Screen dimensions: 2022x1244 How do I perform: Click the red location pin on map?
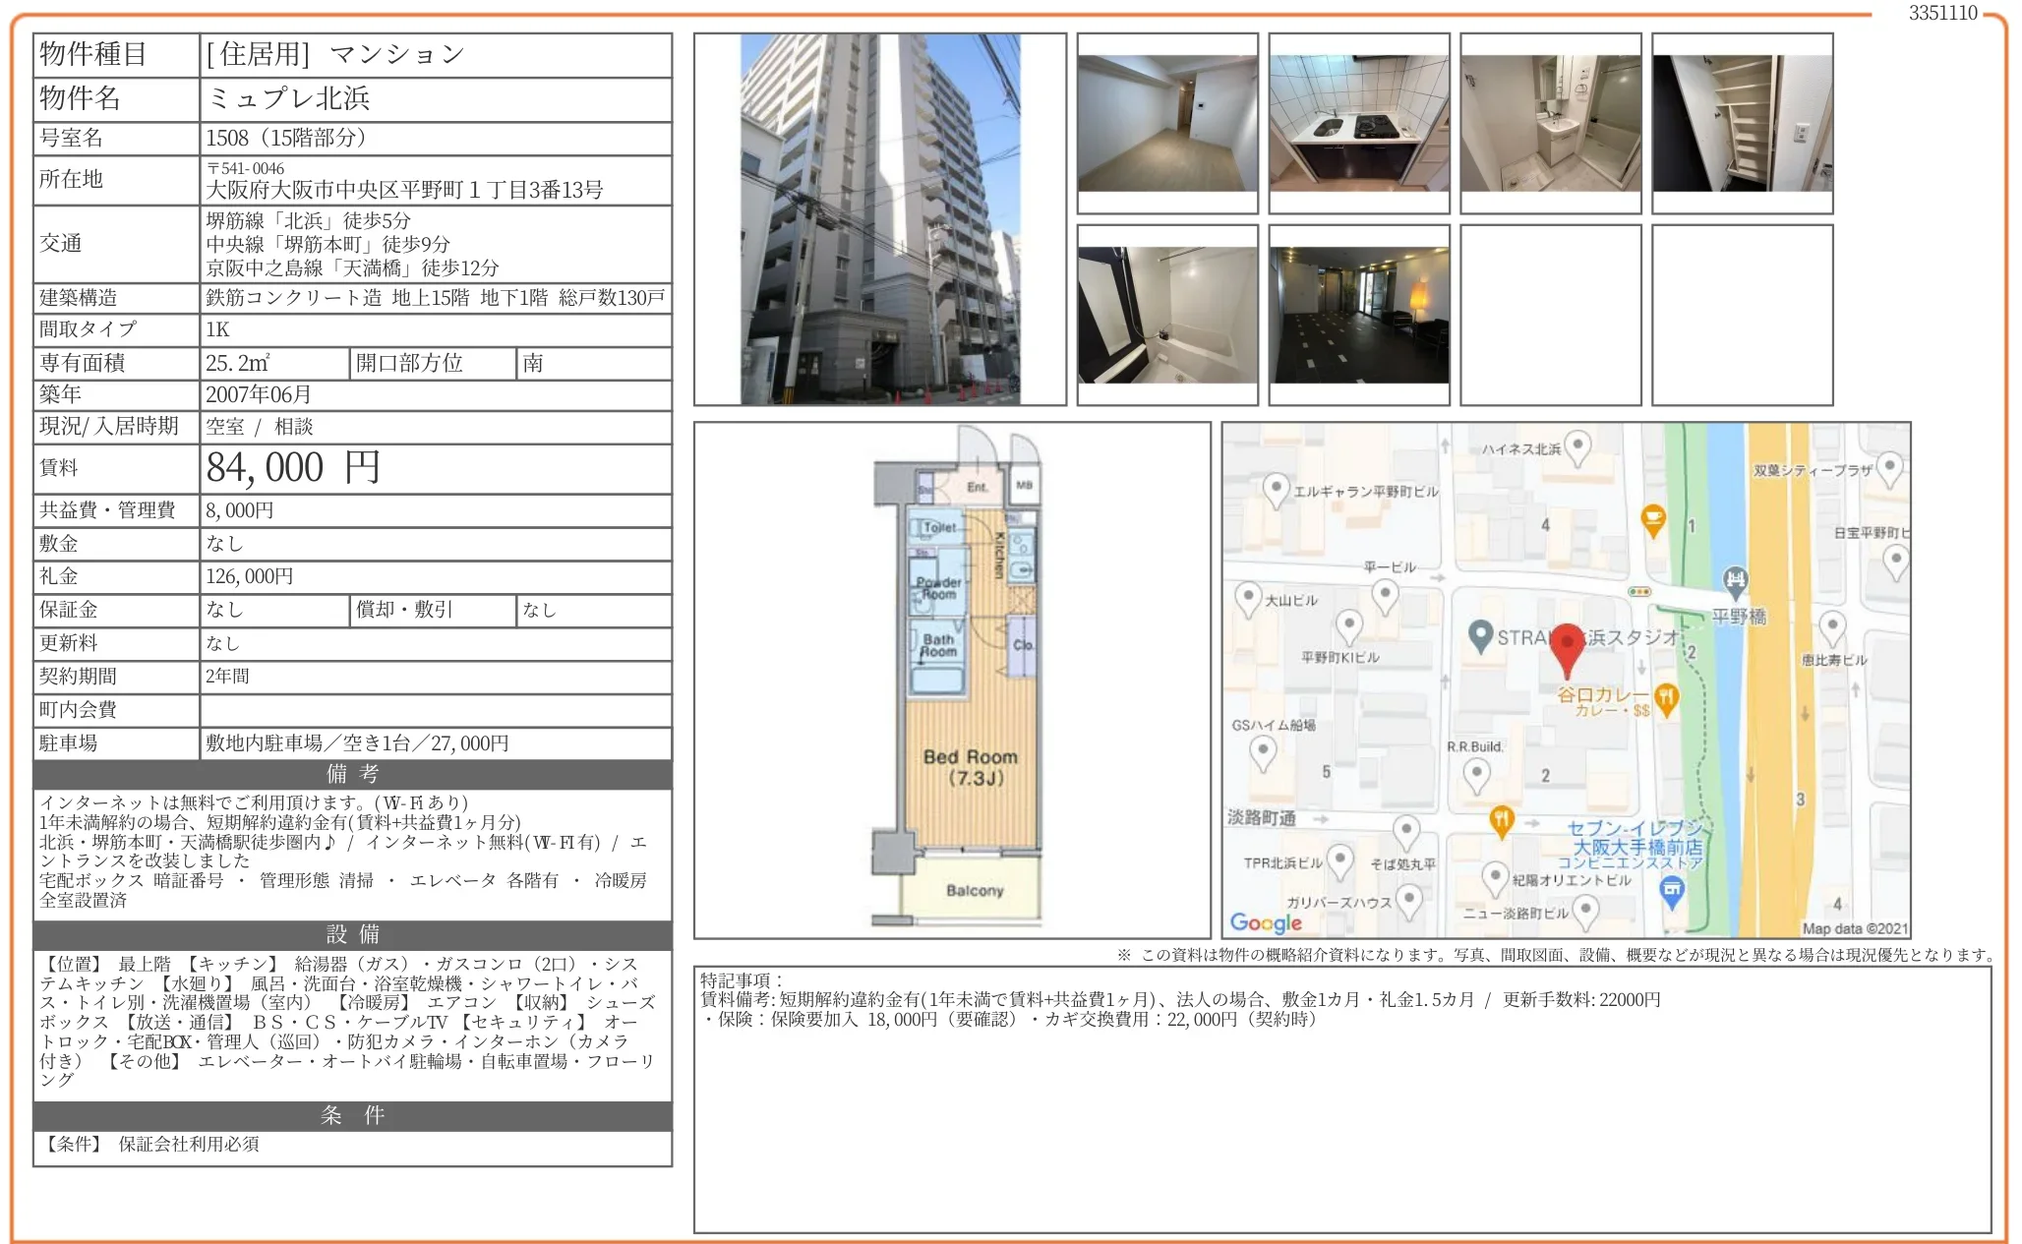click(1567, 646)
